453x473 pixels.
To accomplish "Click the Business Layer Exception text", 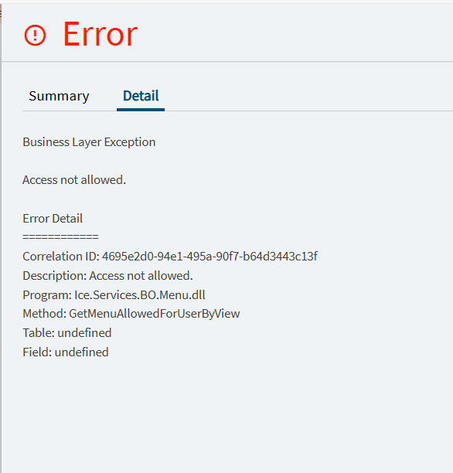I will click(x=89, y=142).
